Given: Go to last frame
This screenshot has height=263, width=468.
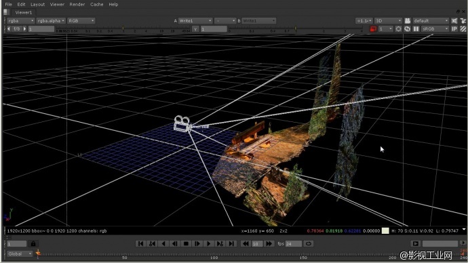Looking at the screenshot, I should click(231, 244).
